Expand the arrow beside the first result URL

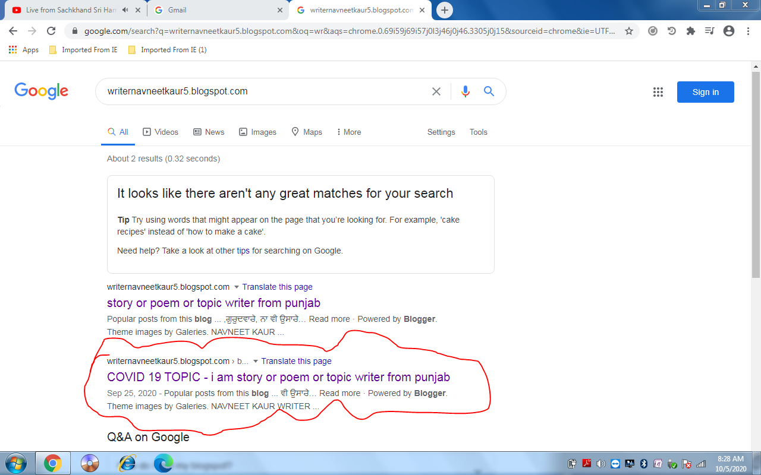click(236, 287)
